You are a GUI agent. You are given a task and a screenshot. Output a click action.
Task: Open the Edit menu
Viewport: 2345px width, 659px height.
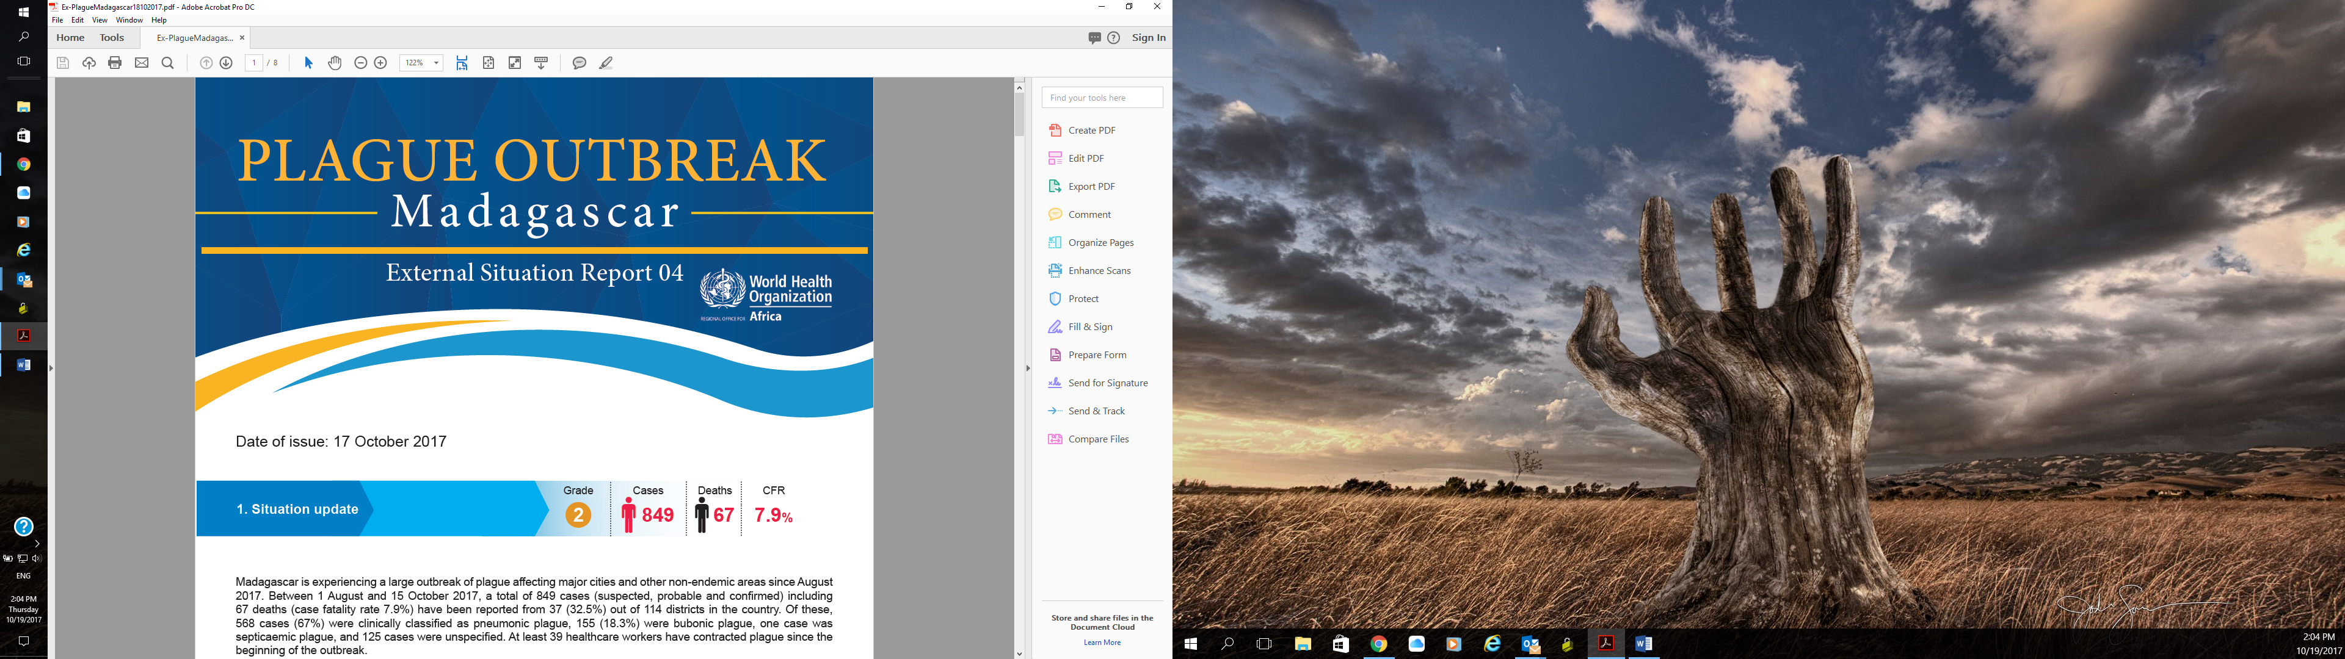pos(78,20)
